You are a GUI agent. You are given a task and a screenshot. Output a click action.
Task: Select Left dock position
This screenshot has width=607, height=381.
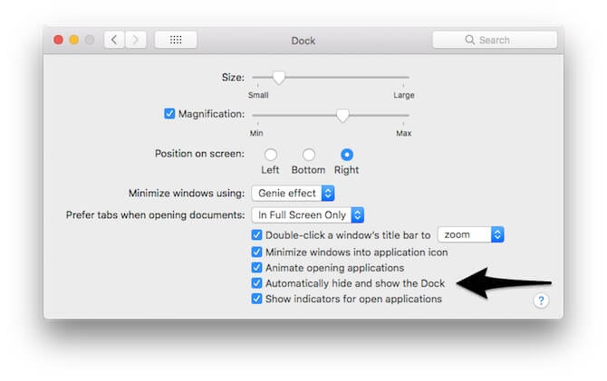(270, 155)
